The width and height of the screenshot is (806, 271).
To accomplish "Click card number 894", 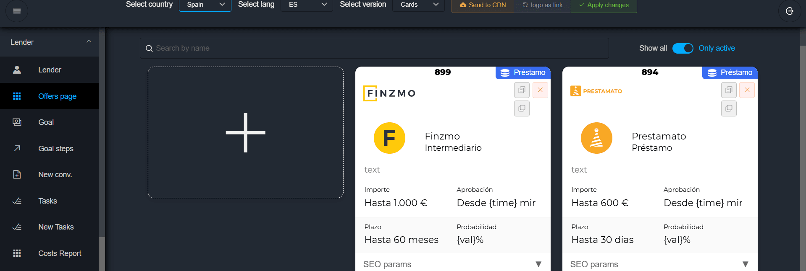I will point(650,72).
